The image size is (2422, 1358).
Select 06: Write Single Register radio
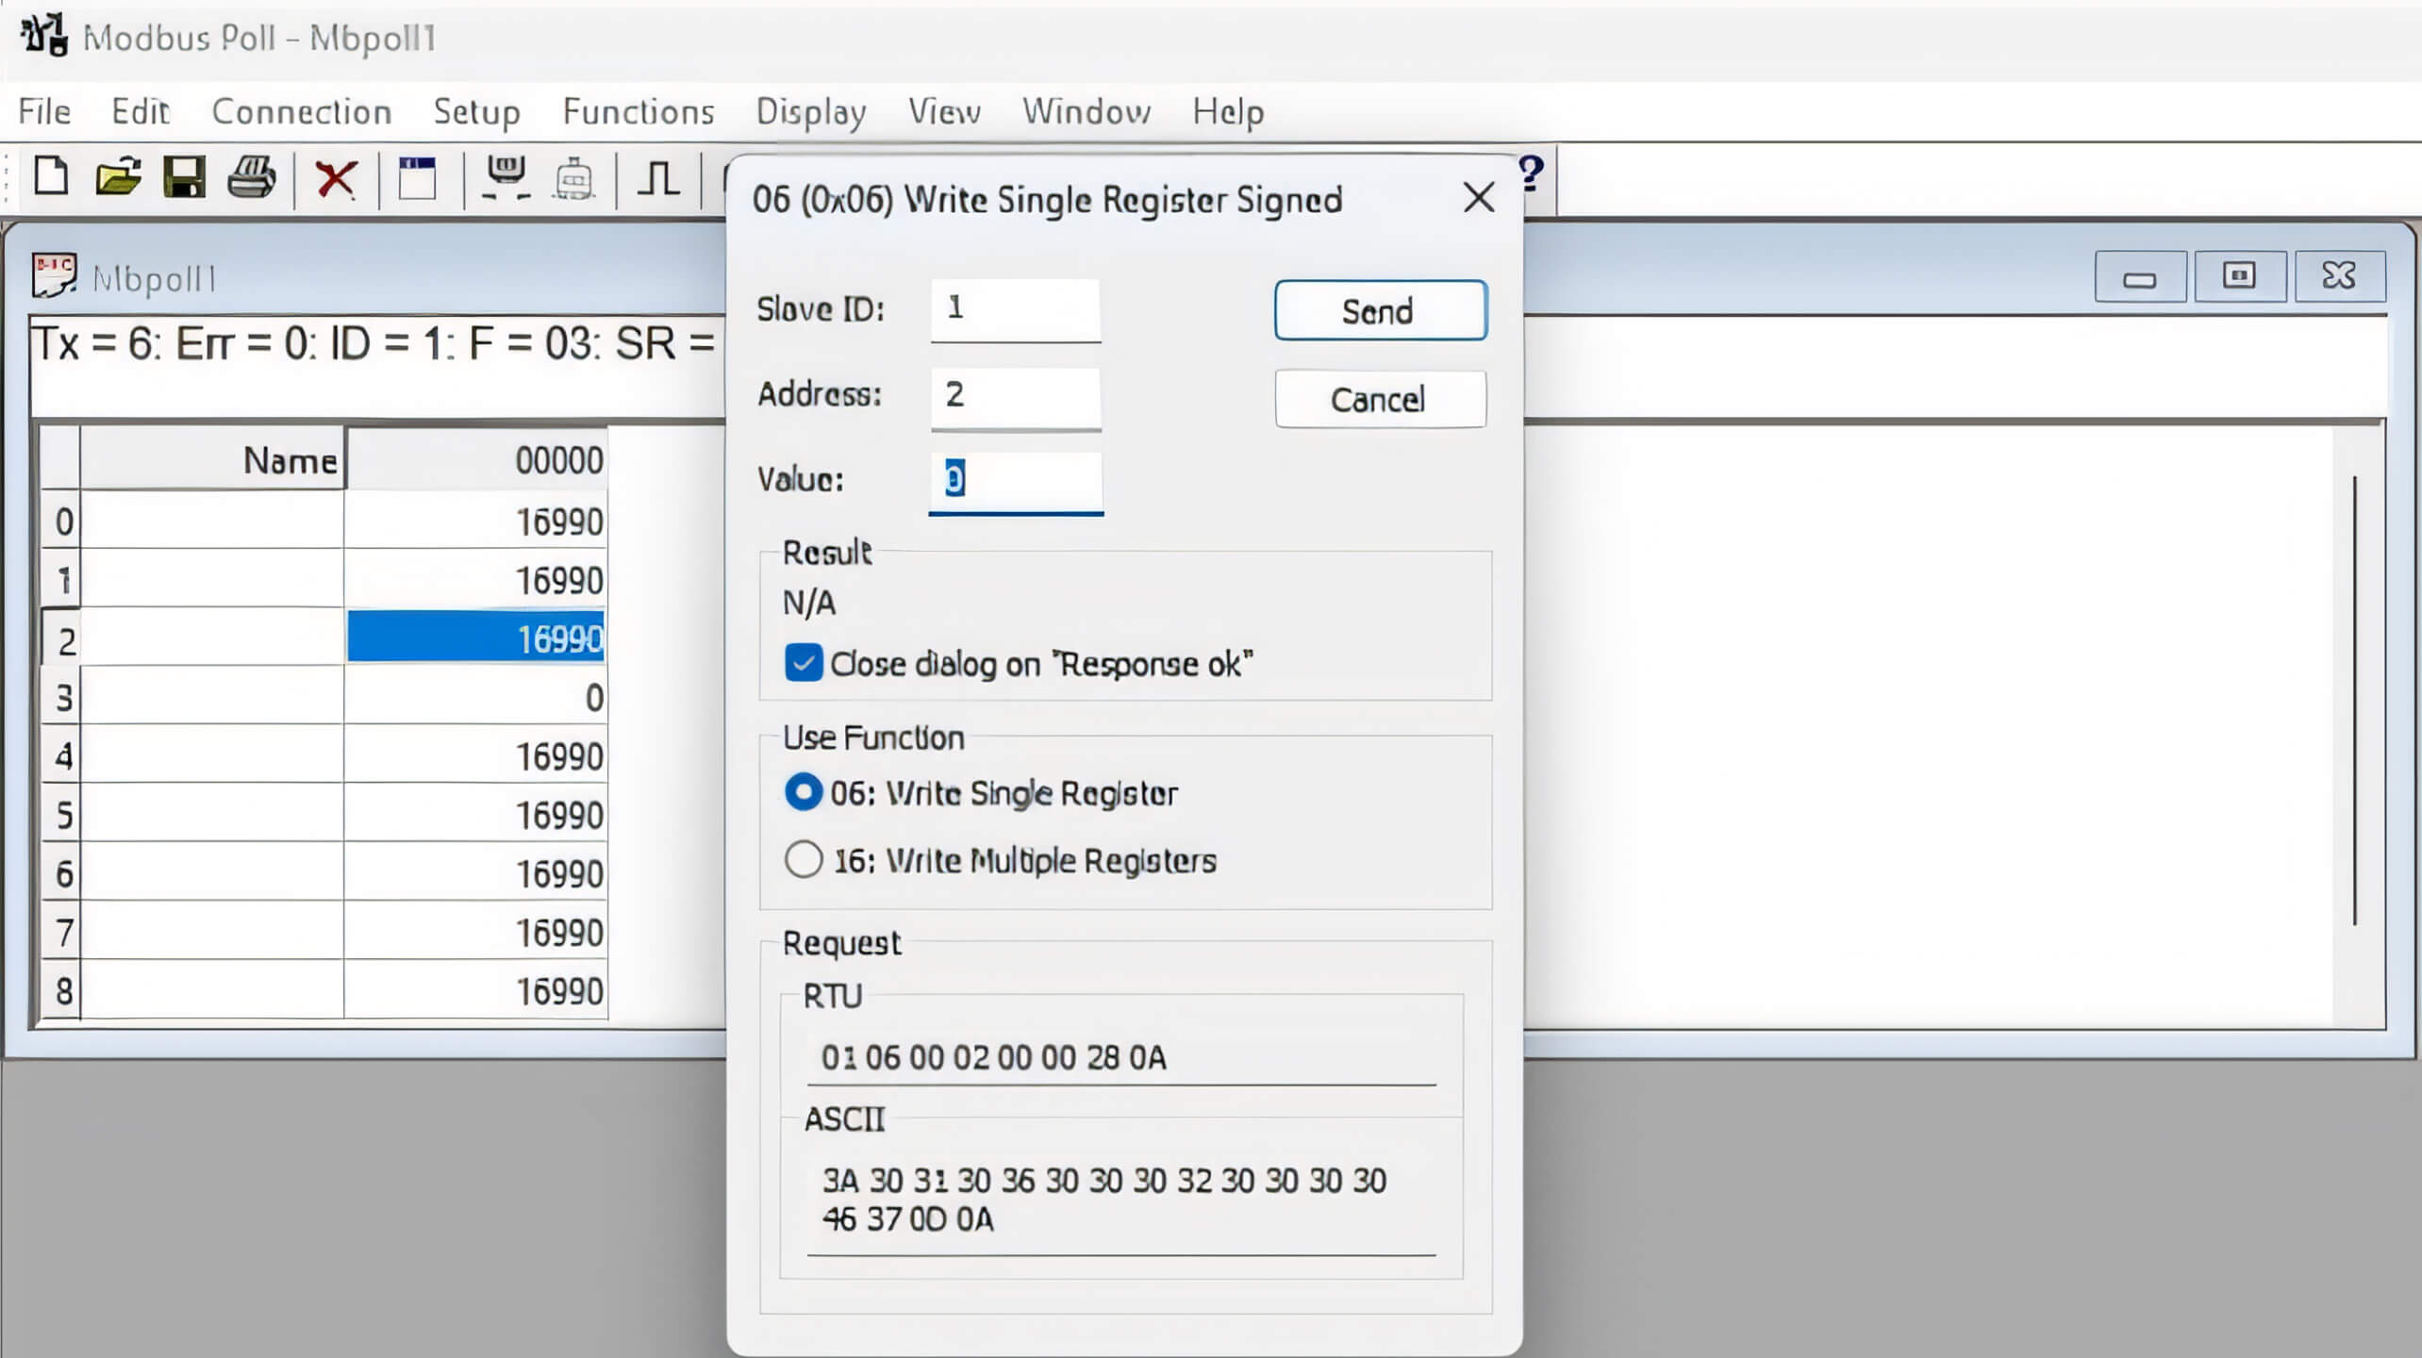coord(804,792)
